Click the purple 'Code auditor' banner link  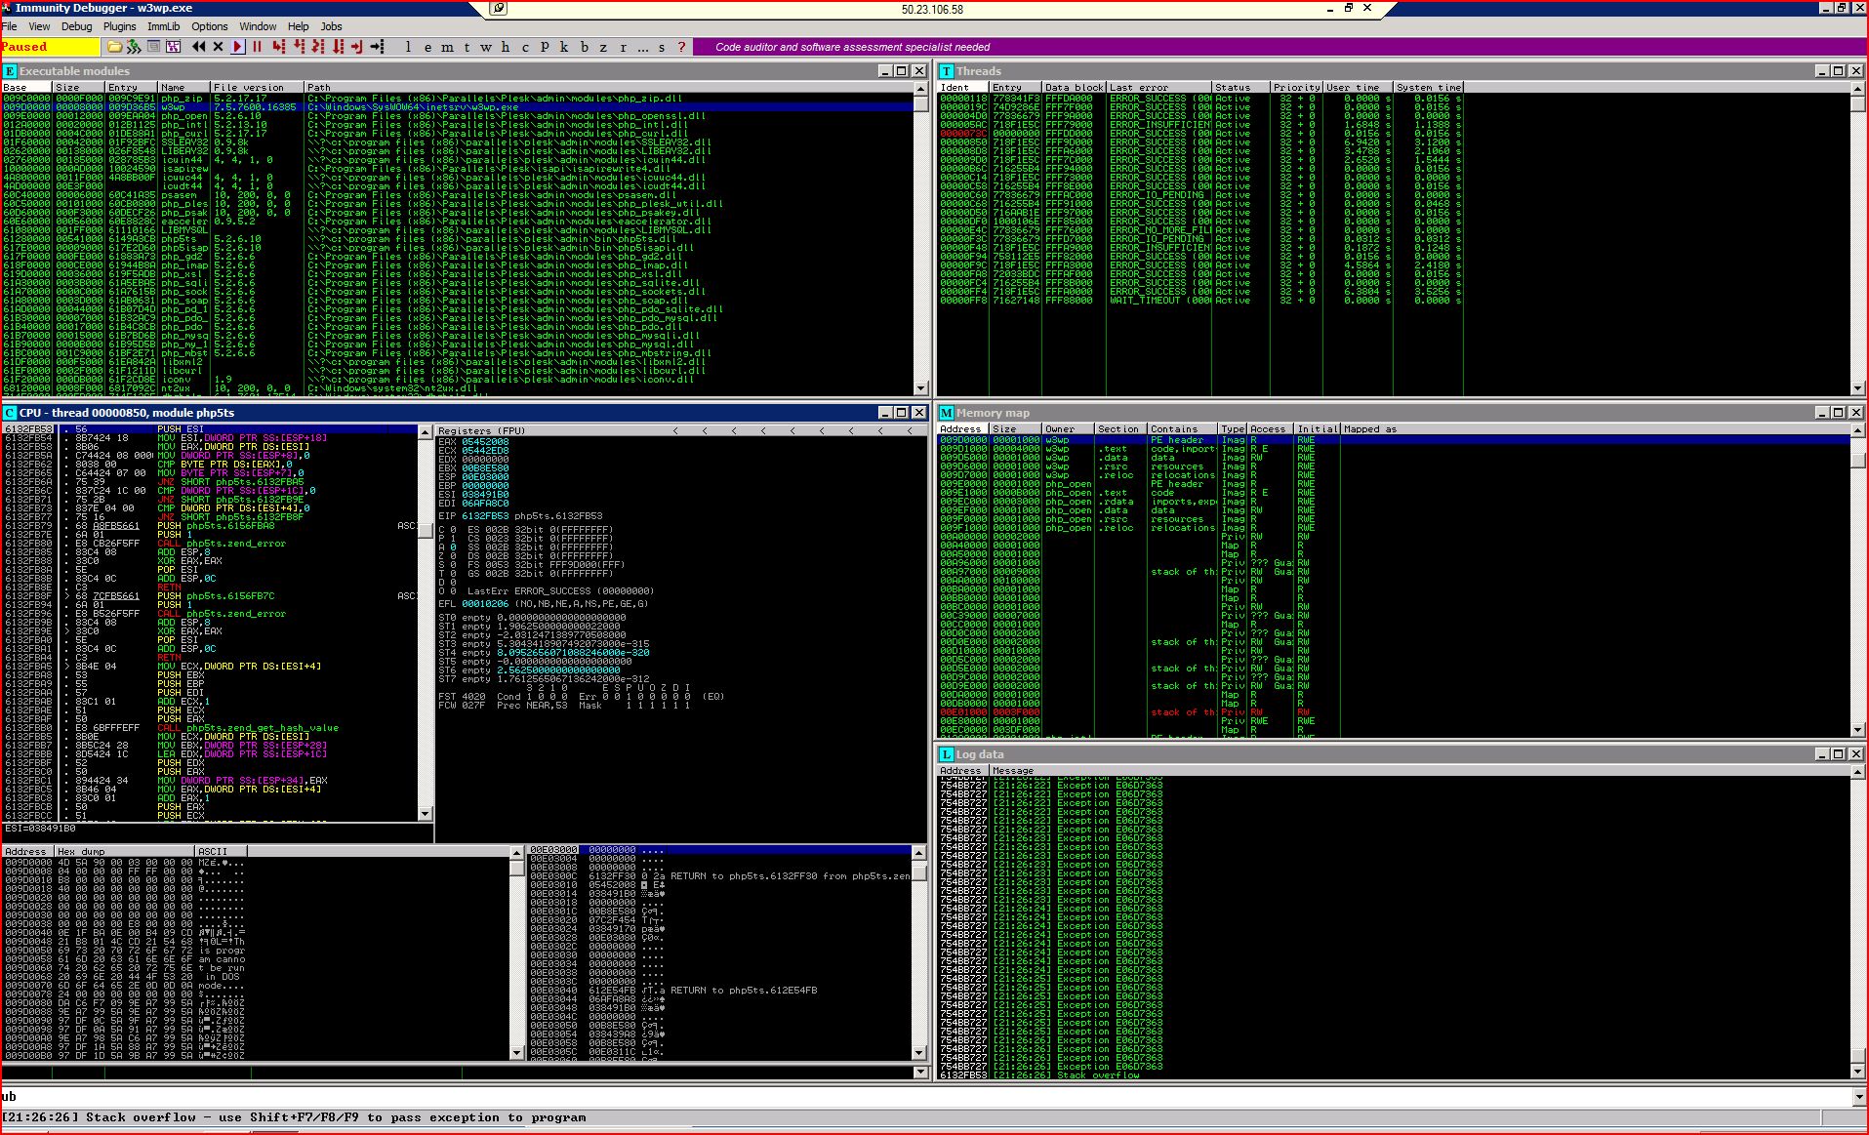[x=852, y=47]
